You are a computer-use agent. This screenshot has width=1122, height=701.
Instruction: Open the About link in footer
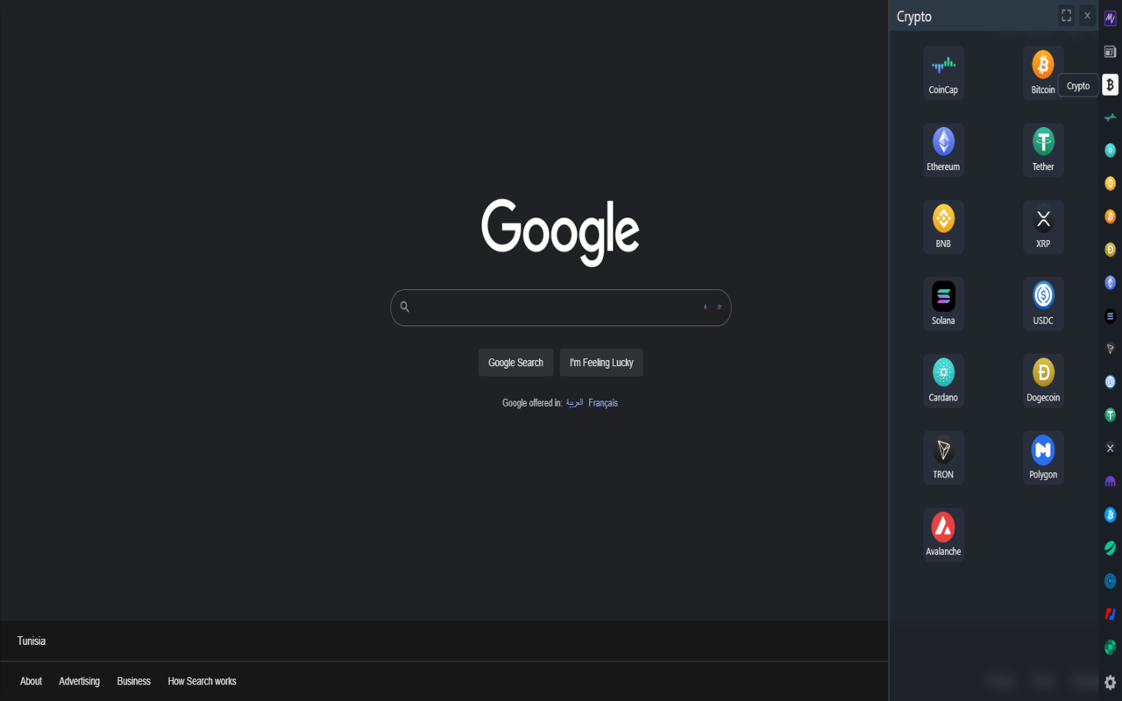point(31,681)
